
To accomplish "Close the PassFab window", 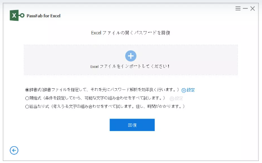I will [252, 8].
